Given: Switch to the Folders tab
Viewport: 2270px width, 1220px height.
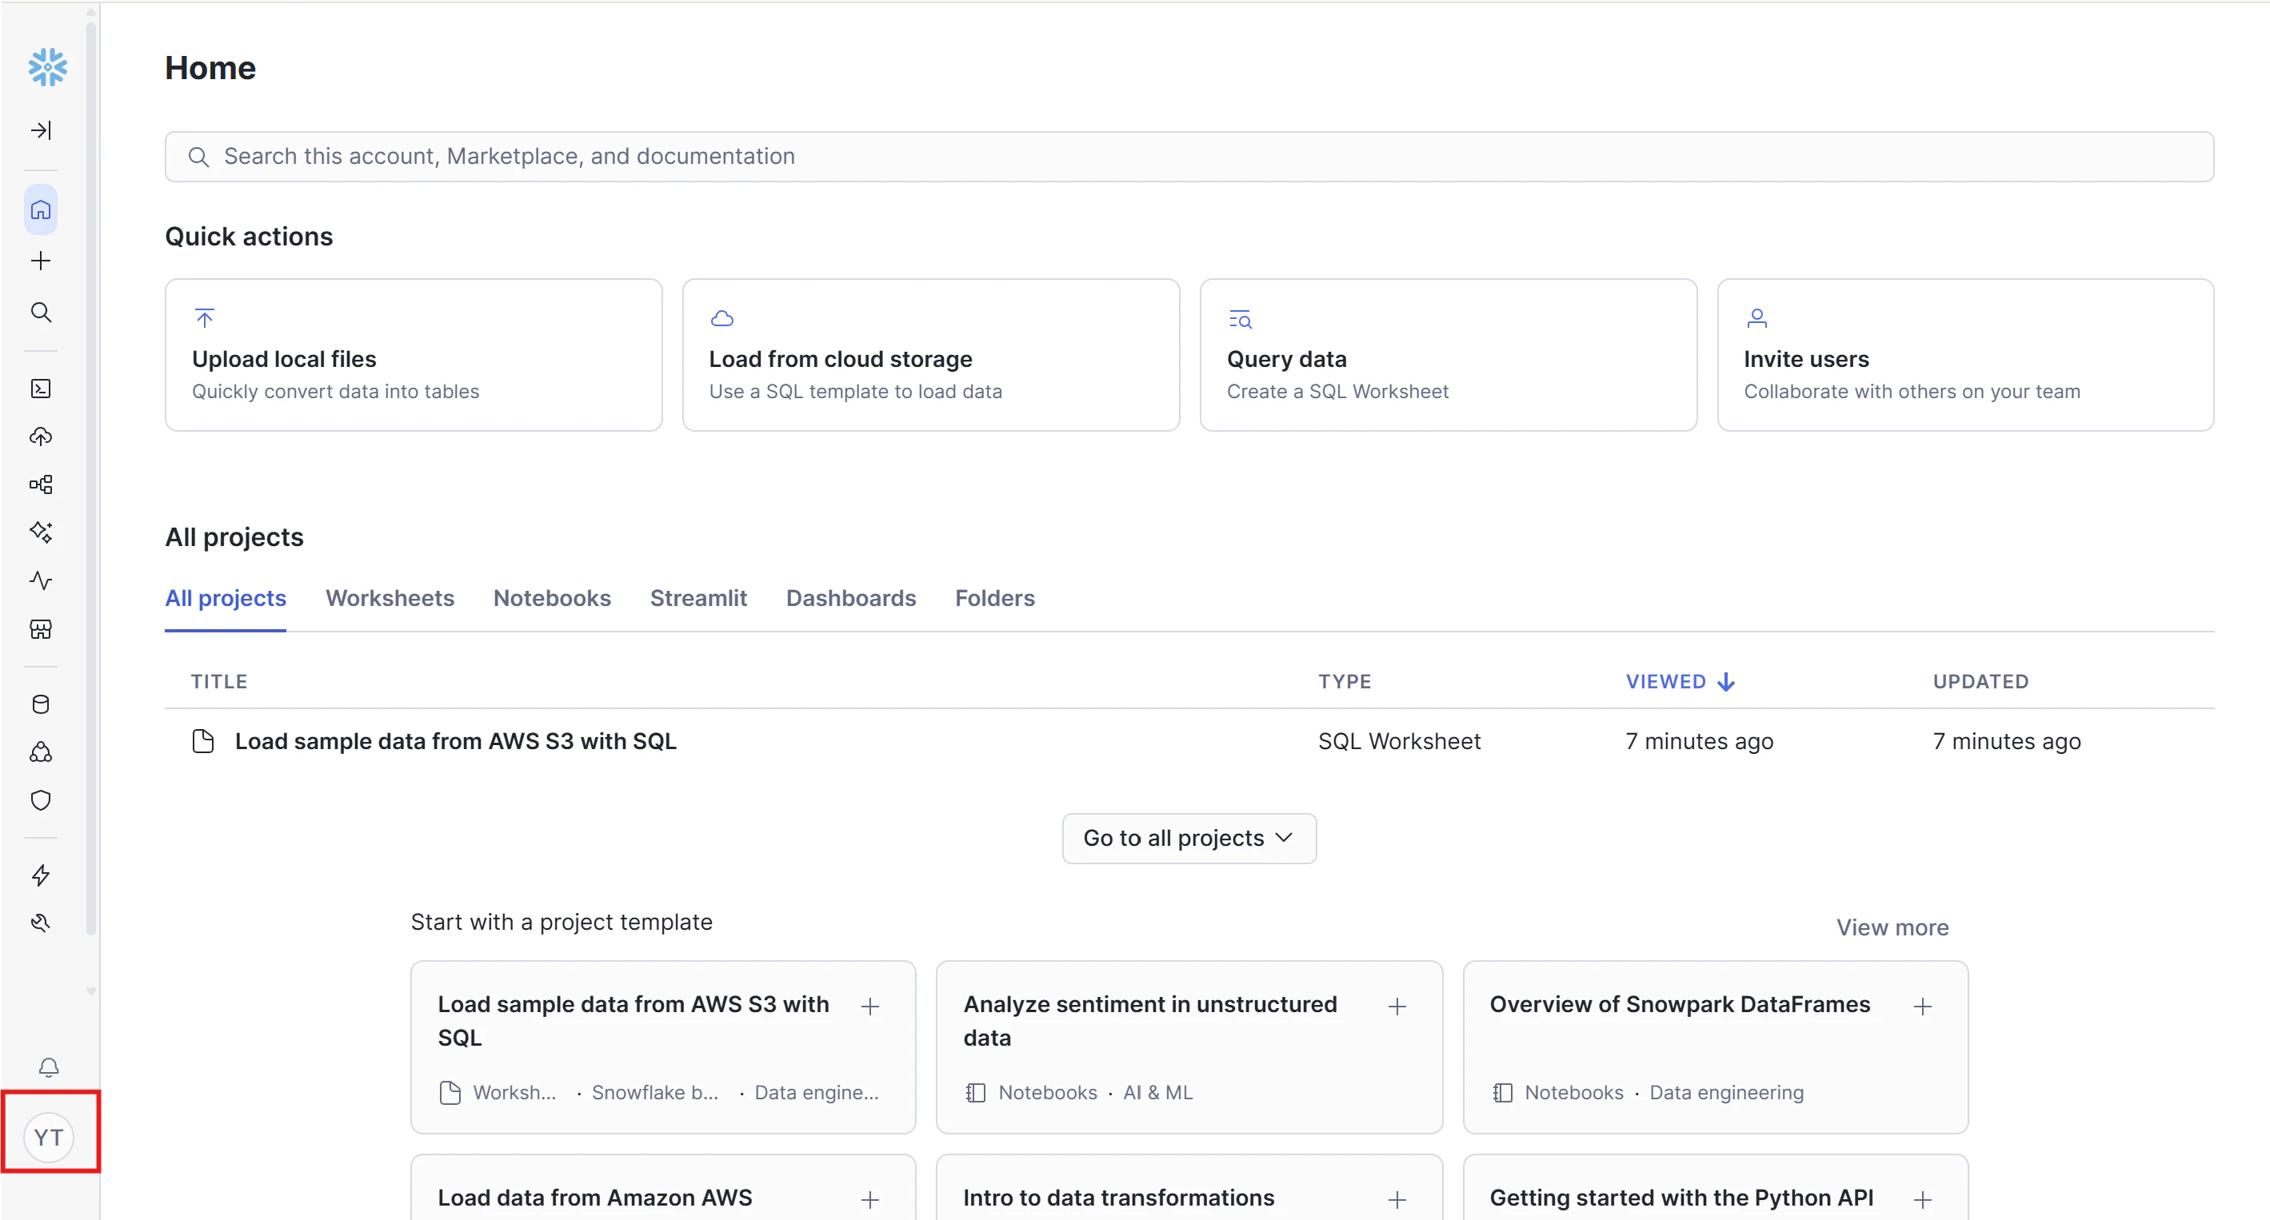Looking at the screenshot, I should coord(995,598).
